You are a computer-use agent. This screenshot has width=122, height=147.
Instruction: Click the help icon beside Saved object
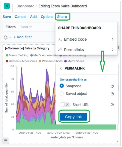112,94
